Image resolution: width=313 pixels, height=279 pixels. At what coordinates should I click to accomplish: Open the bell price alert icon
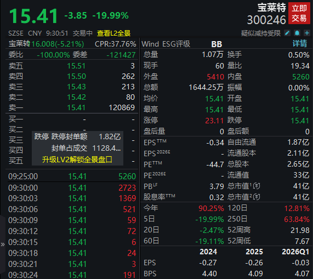[x=297, y=33]
